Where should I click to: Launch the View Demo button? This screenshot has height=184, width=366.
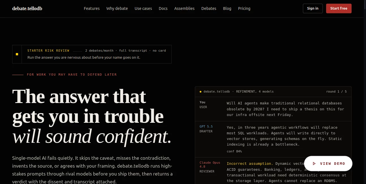[x=328, y=164]
